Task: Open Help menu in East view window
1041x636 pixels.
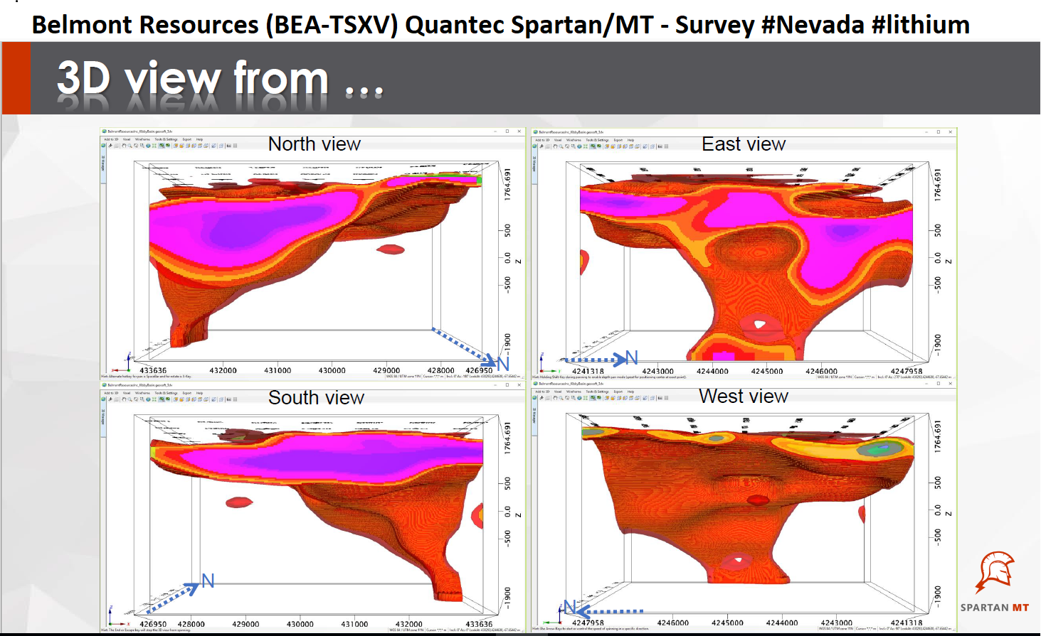Action: click(630, 140)
